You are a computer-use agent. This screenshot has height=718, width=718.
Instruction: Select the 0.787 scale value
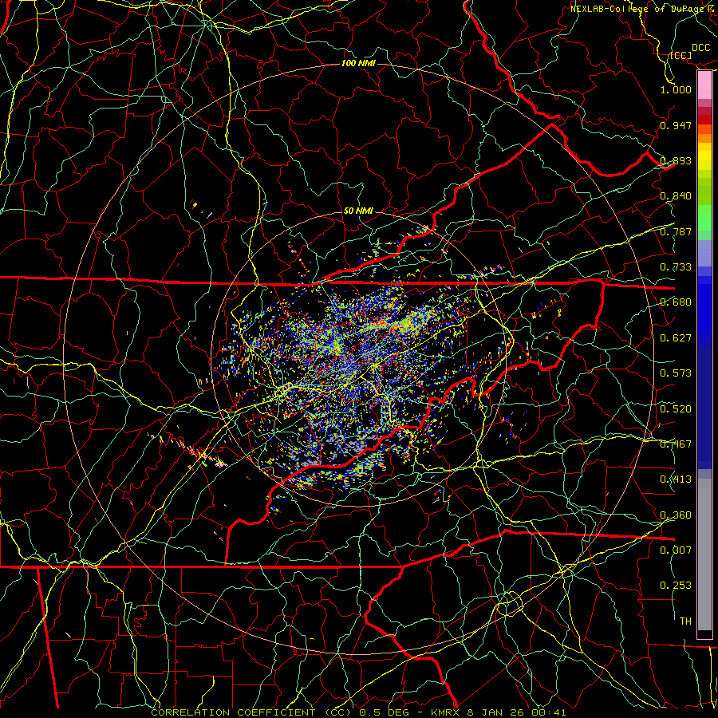click(676, 231)
